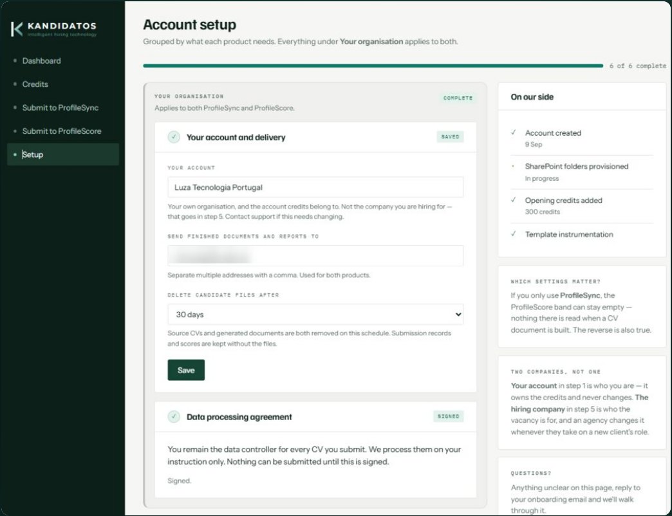Click the COMPLETE badge for Your organisation
Viewport: 672px width, 516px height.
(458, 98)
